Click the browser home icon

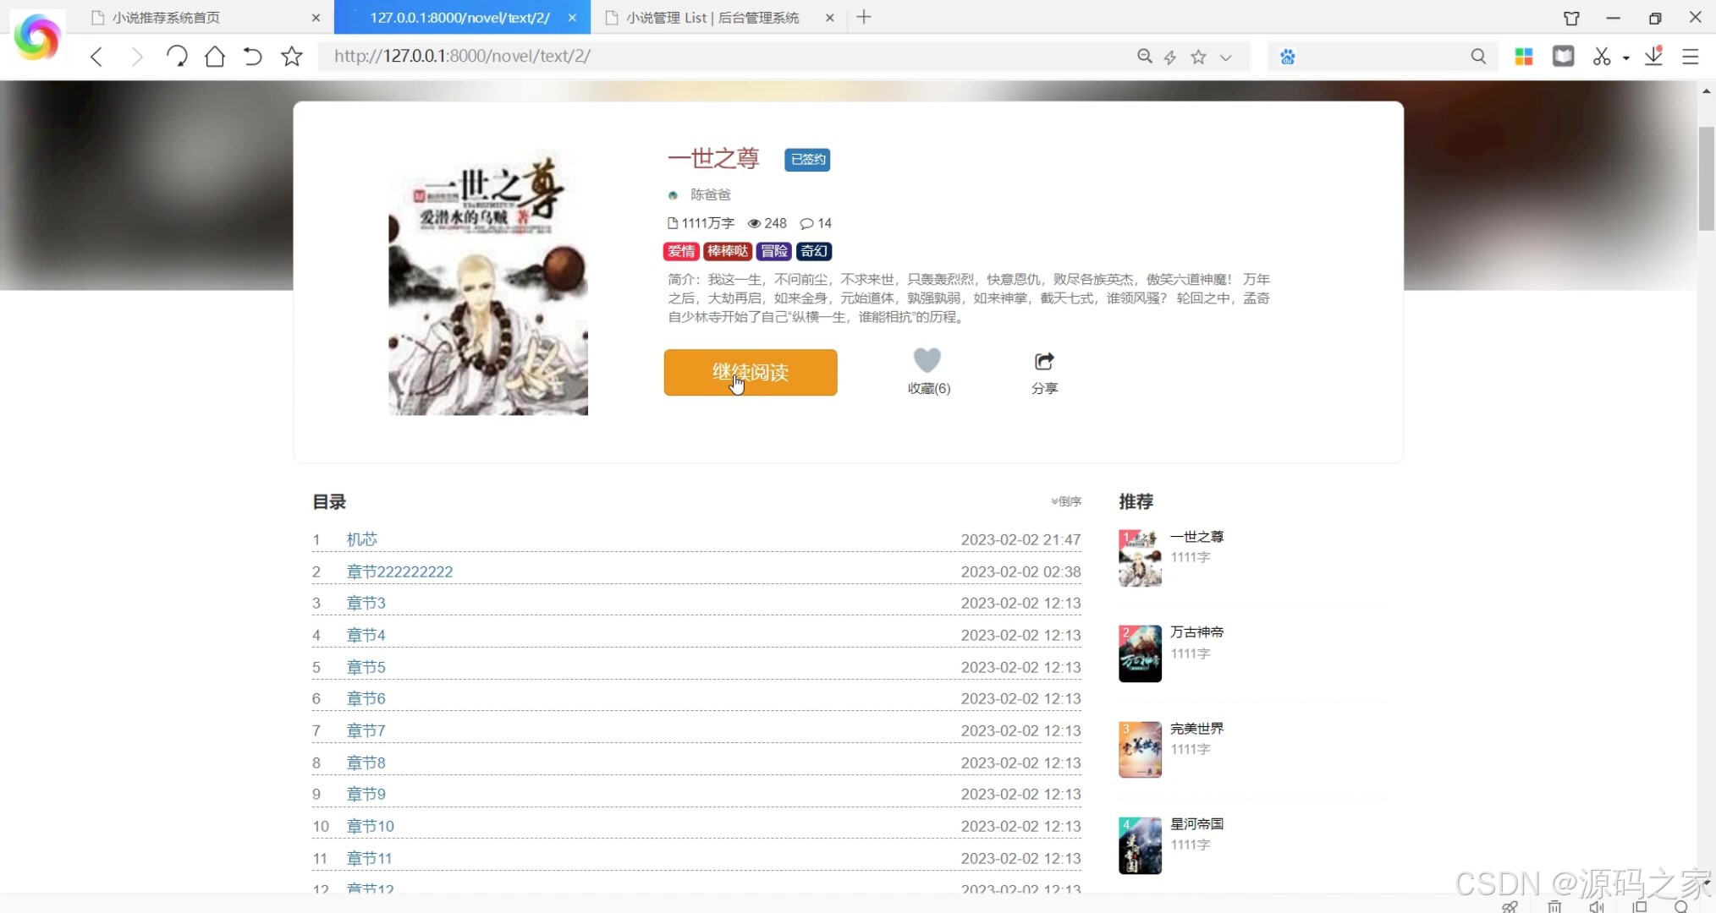(215, 57)
